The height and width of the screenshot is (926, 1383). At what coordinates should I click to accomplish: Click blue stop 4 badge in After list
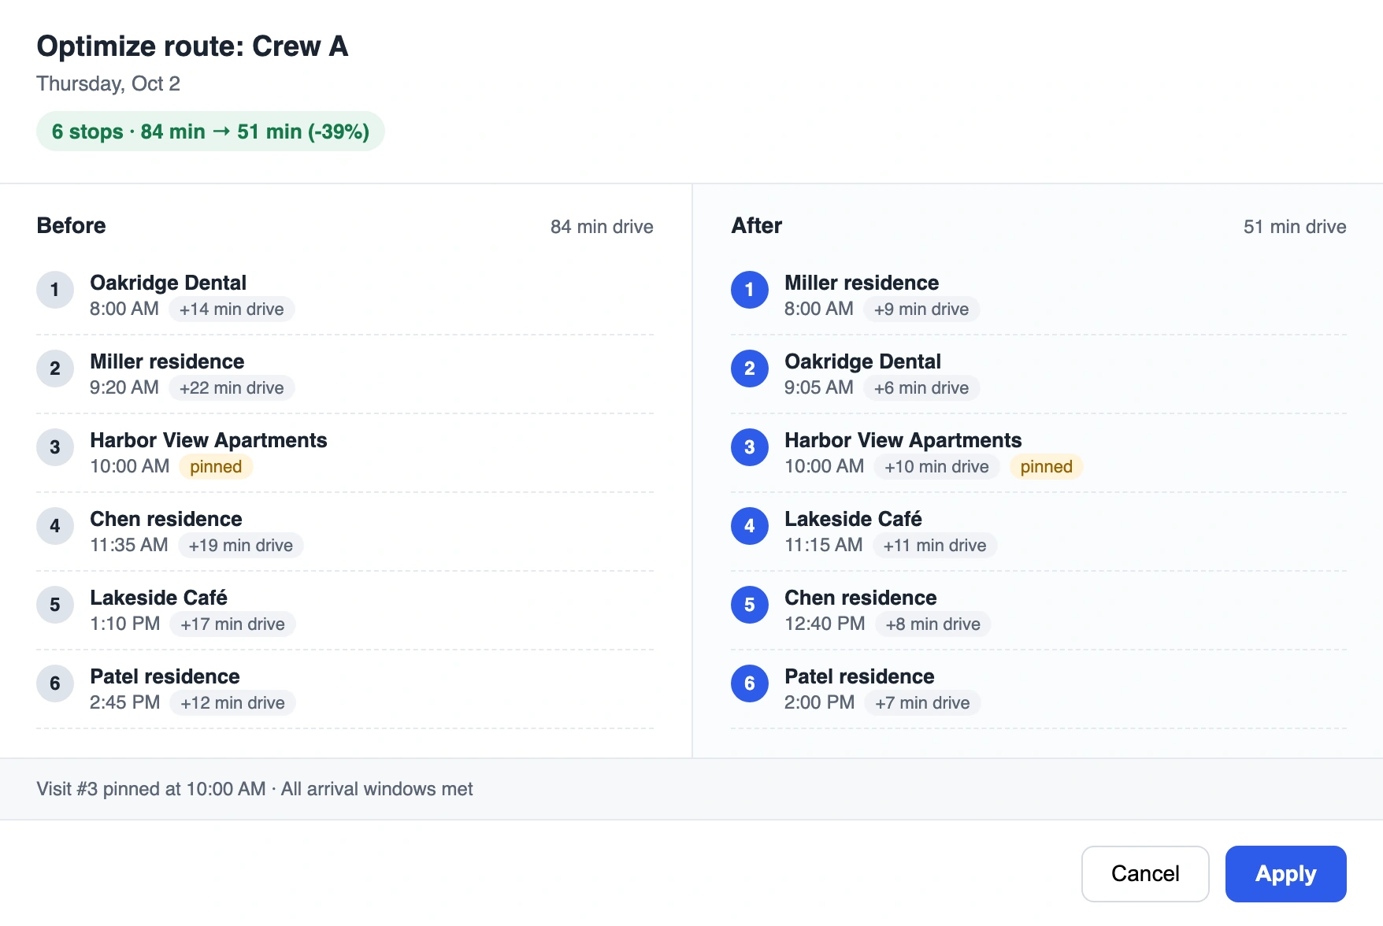(750, 526)
